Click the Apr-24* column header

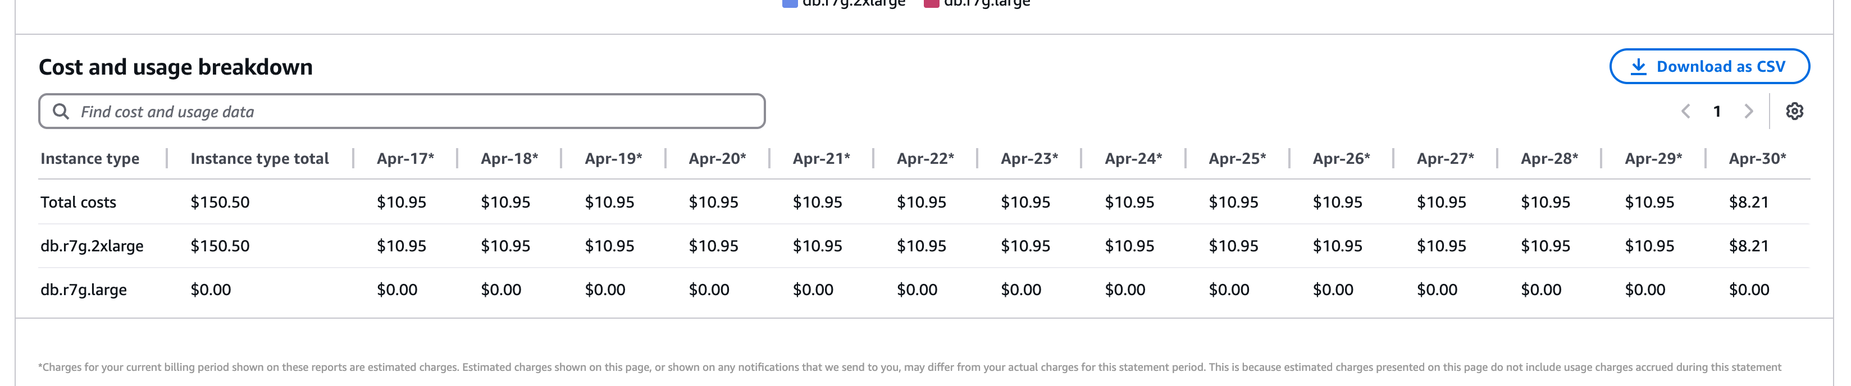(1133, 159)
